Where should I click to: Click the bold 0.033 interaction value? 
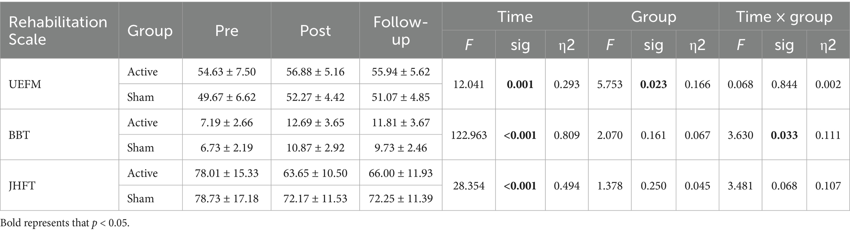(784, 135)
